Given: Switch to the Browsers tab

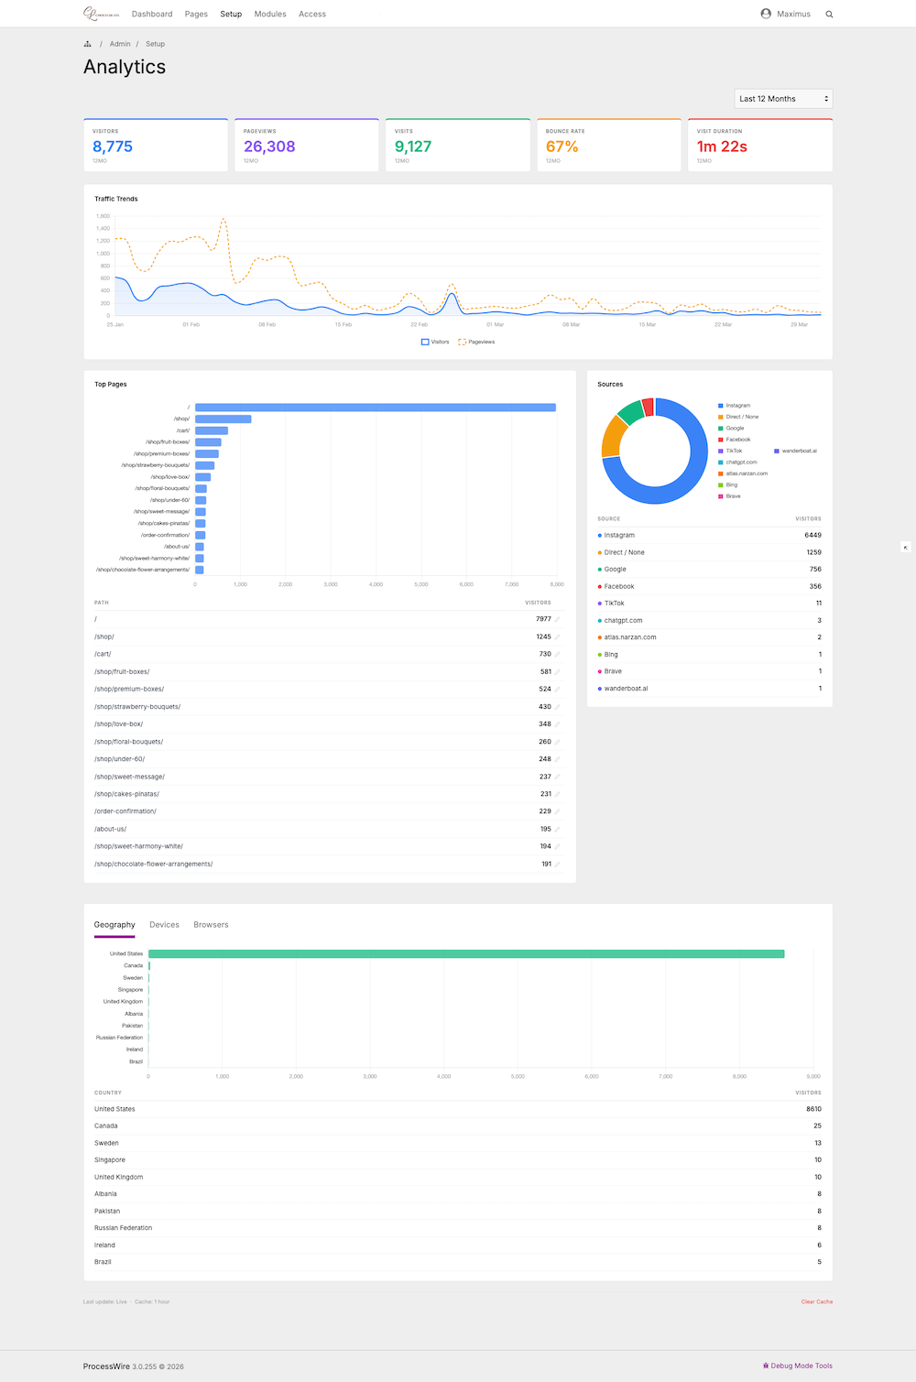Looking at the screenshot, I should pyautogui.click(x=211, y=925).
